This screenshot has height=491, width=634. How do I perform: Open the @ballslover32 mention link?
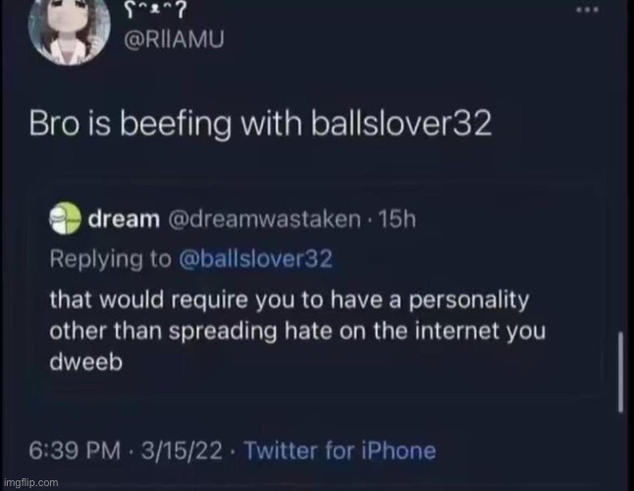coord(255,259)
